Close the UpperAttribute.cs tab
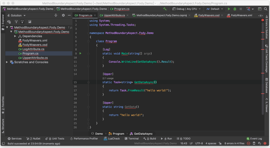Image resolution: width=270 pixels, height=148 pixels. point(127,15)
